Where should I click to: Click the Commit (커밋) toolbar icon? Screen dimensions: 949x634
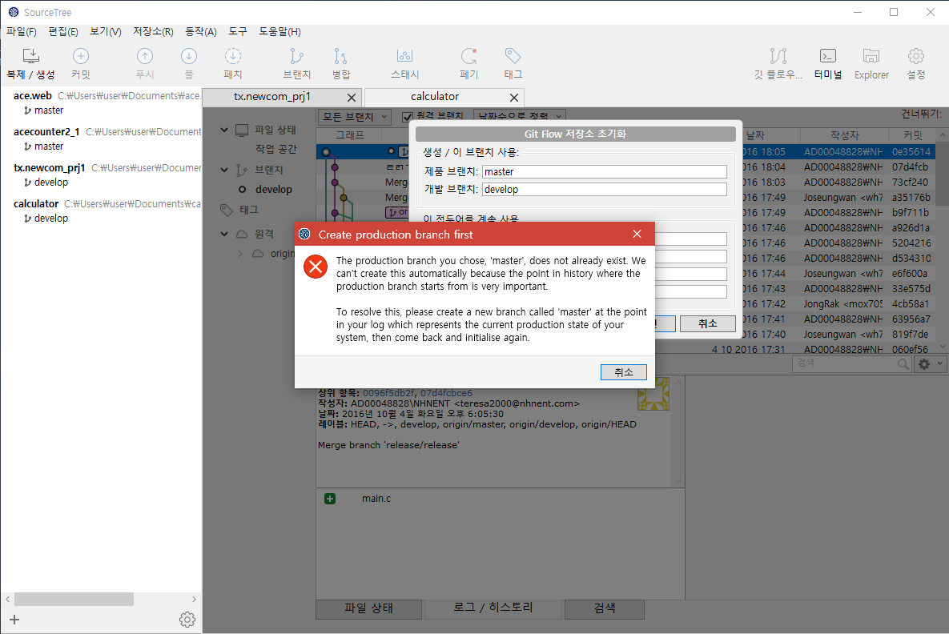pyautogui.click(x=81, y=56)
